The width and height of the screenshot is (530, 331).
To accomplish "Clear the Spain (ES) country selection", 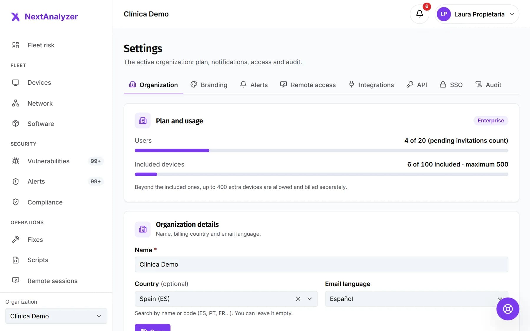I will pos(298,299).
